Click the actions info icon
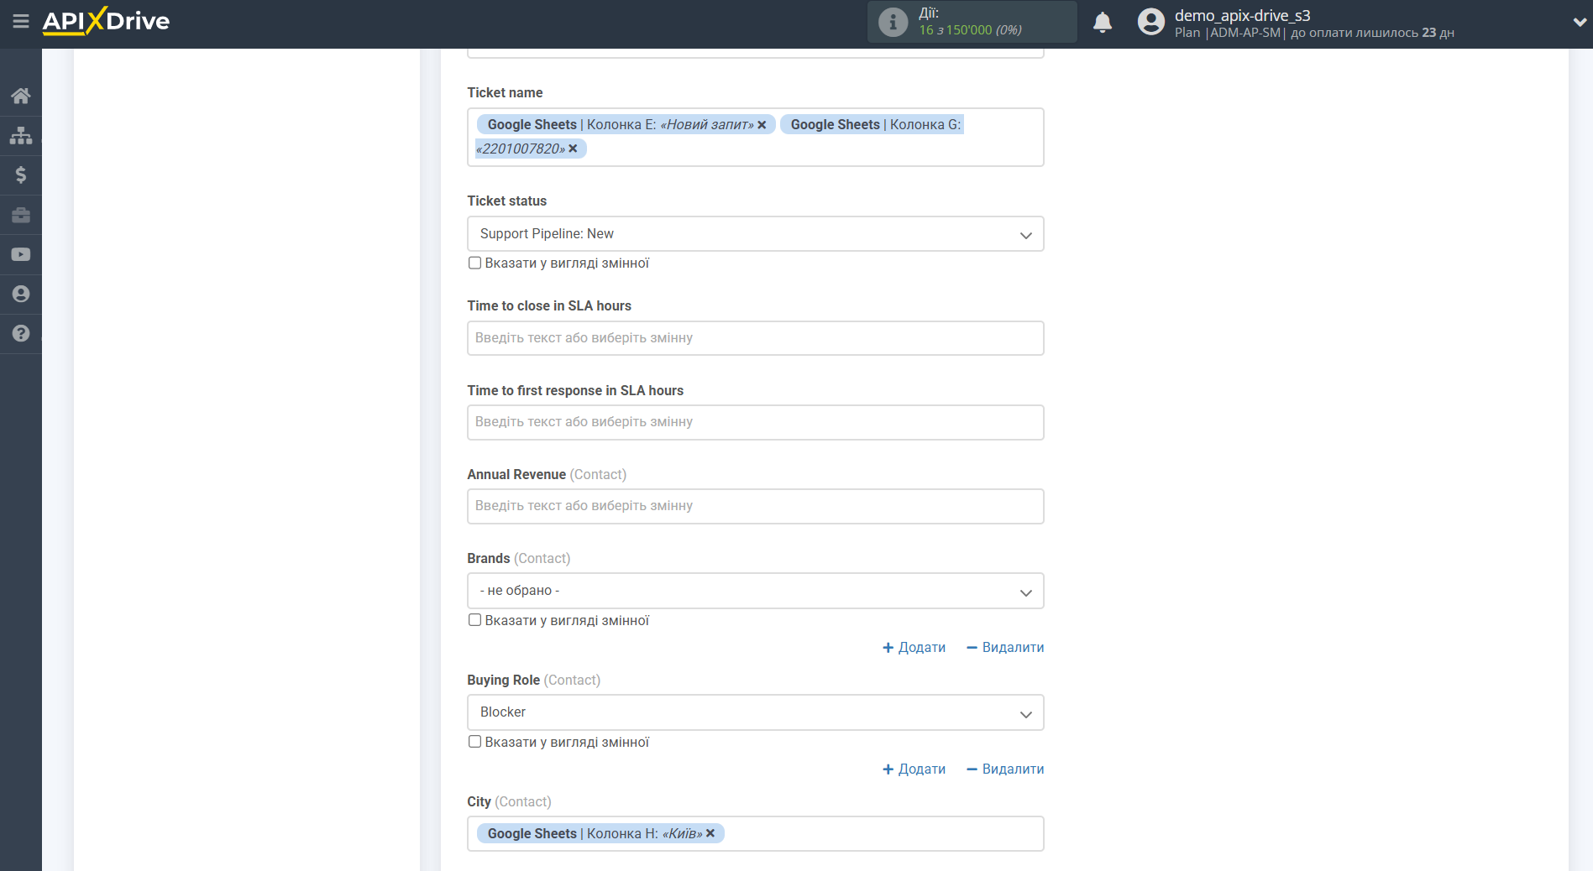The width and height of the screenshot is (1593, 871). coord(893,22)
